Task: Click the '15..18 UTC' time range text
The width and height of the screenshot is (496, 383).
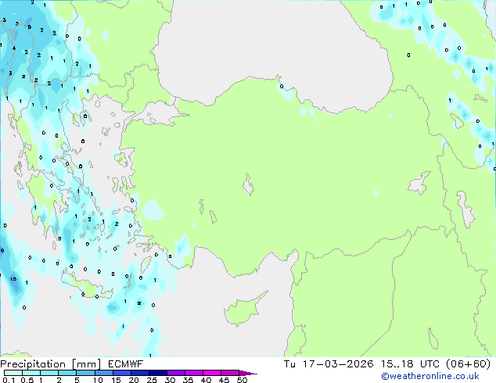Action: coord(410,364)
